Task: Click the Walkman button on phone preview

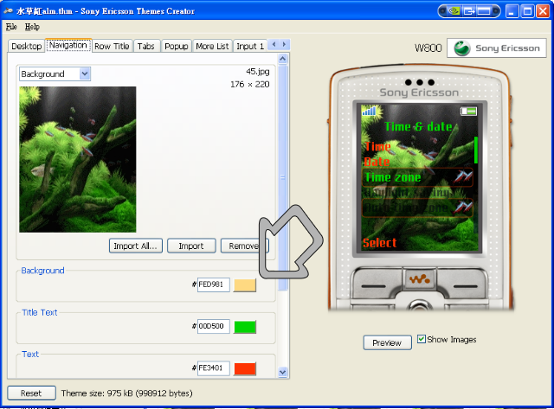Action: 419,278
